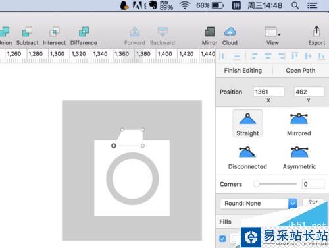The height and width of the screenshot is (248, 329).
Task: Move layer Forward in the toolbar
Action: tap(135, 36)
